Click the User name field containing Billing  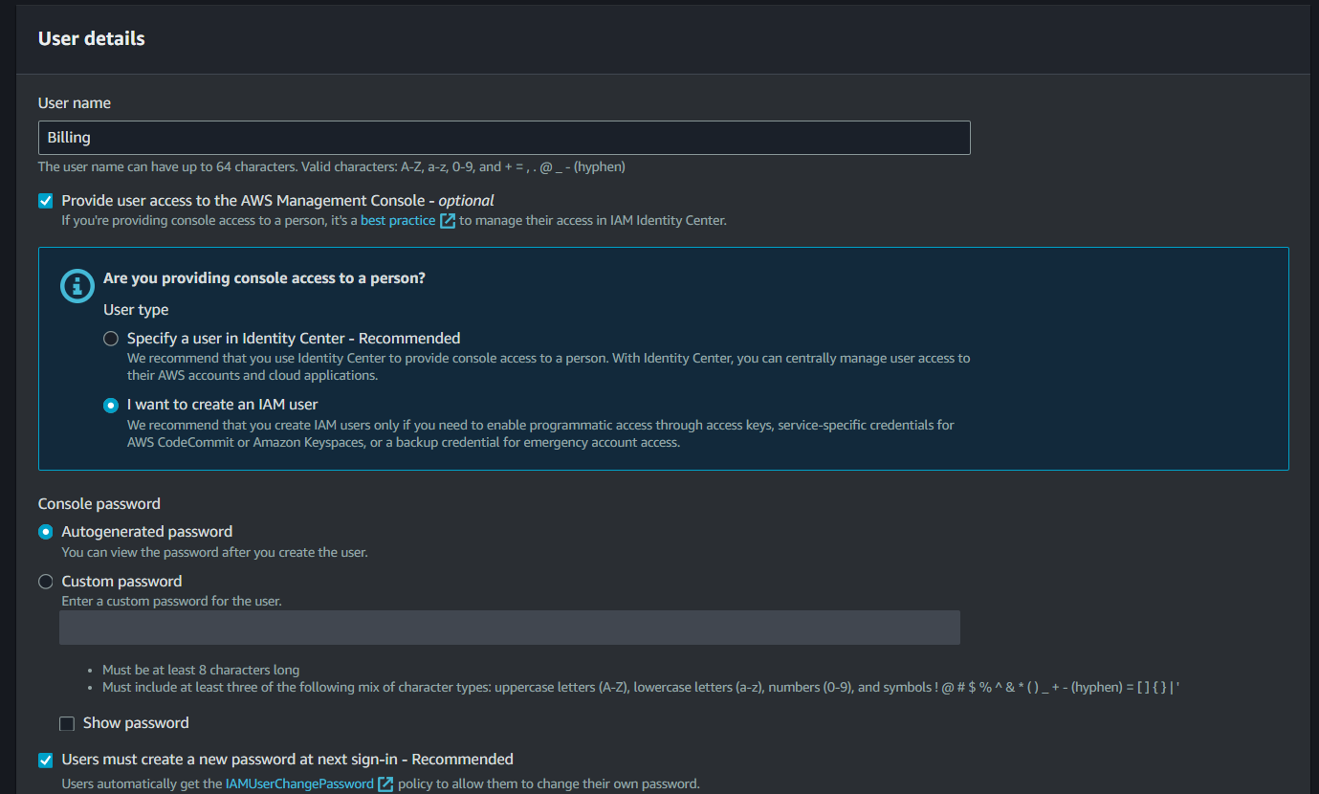pyautogui.click(x=504, y=138)
